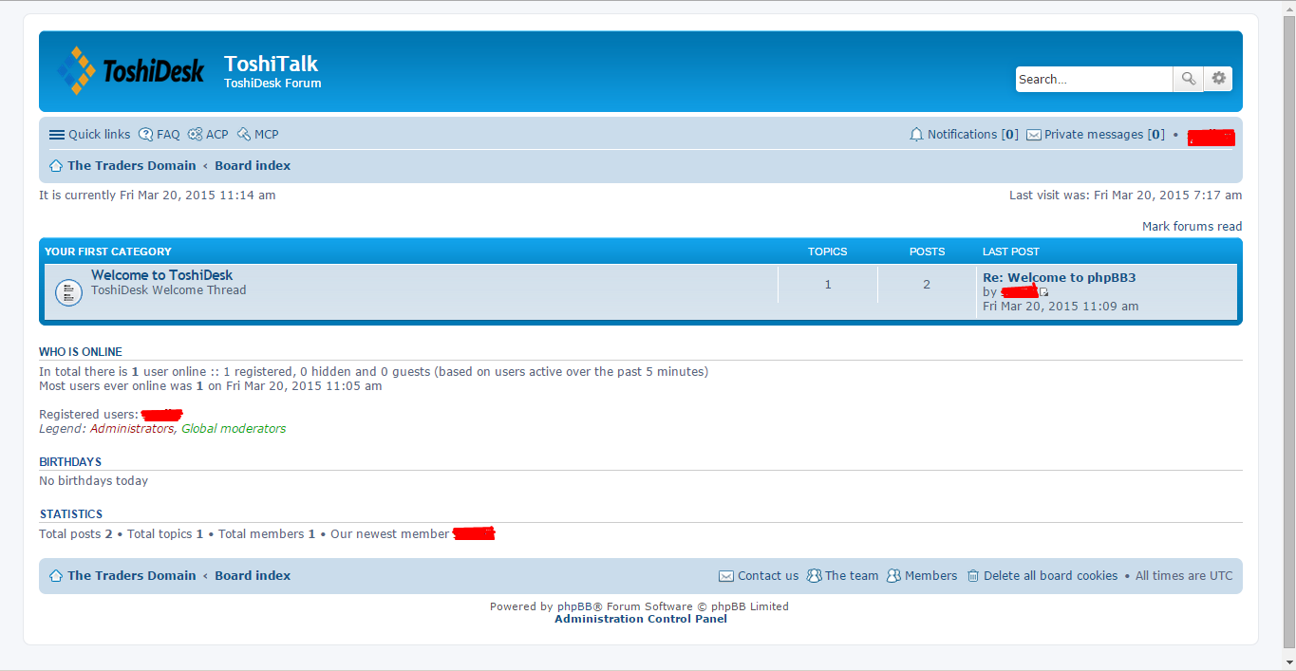This screenshot has width=1296, height=671.
Task: Click Administrators legend link
Action: [x=132, y=429]
